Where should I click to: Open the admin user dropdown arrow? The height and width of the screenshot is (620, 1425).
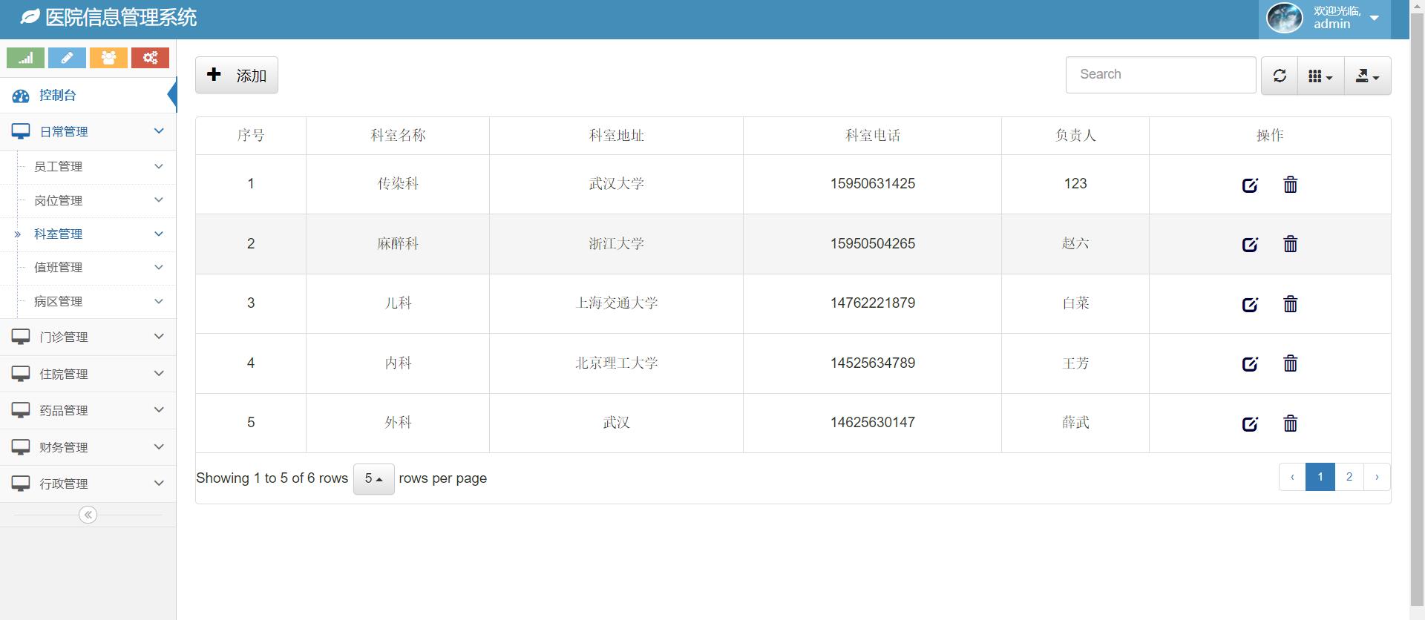(1375, 18)
